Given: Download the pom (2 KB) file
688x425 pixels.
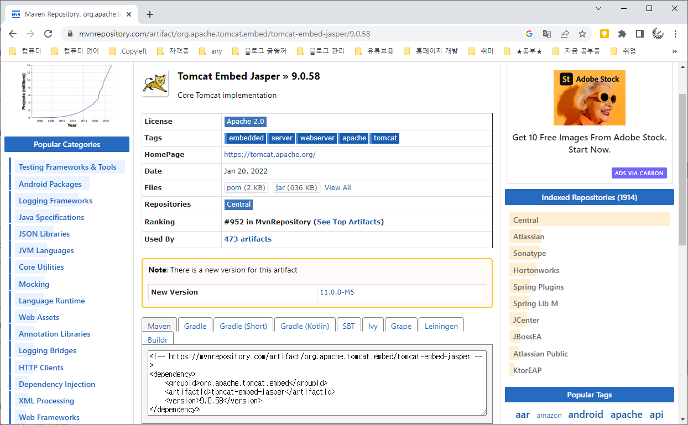Looking at the screenshot, I should pyautogui.click(x=246, y=188).
